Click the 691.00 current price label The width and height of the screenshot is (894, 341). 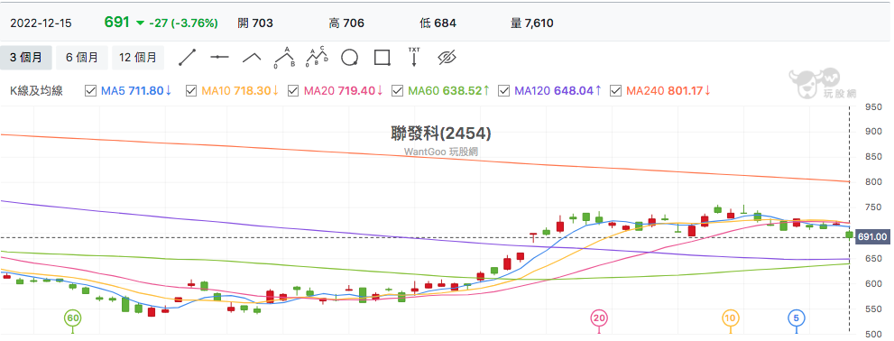tap(872, 236)
